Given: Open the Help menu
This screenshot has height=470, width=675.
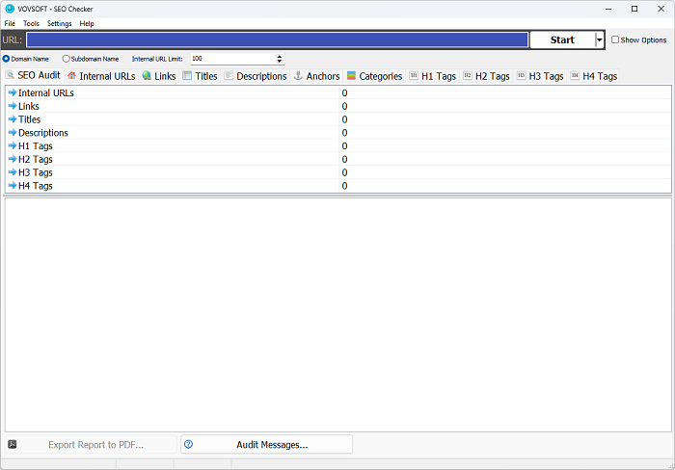Looking at the screenshot, I should 87,23.
